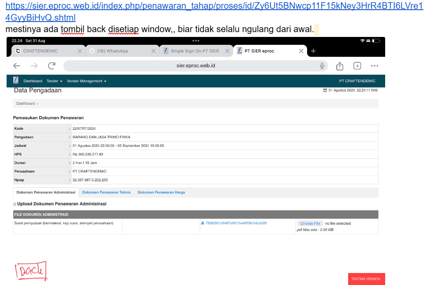Open the sier.eproc.web.id hyperlink above
This screenshot has height=285, width=426.
[214, 12]
